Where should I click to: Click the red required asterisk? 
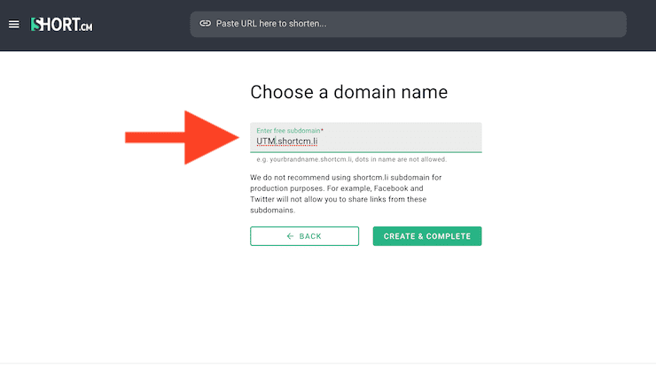[322, 130]
